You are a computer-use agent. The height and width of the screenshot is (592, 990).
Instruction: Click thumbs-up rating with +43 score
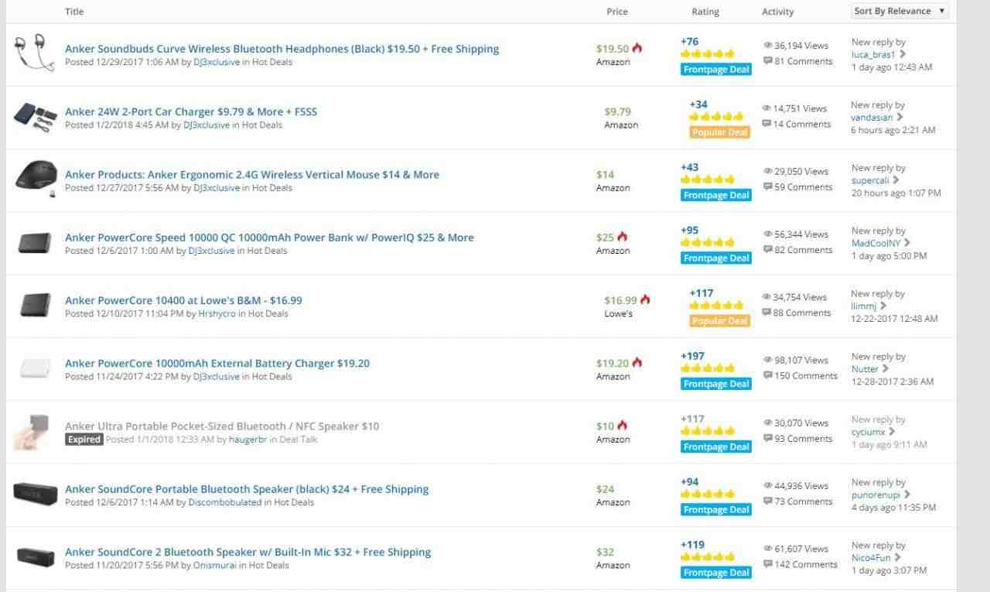708,180
